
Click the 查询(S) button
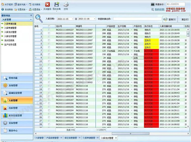click(170, 19)
